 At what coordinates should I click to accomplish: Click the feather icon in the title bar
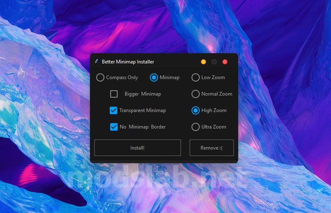tap(97, 61)
